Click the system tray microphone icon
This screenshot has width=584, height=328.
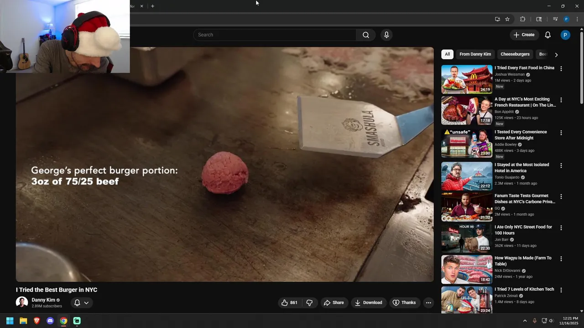coord(535,321)
